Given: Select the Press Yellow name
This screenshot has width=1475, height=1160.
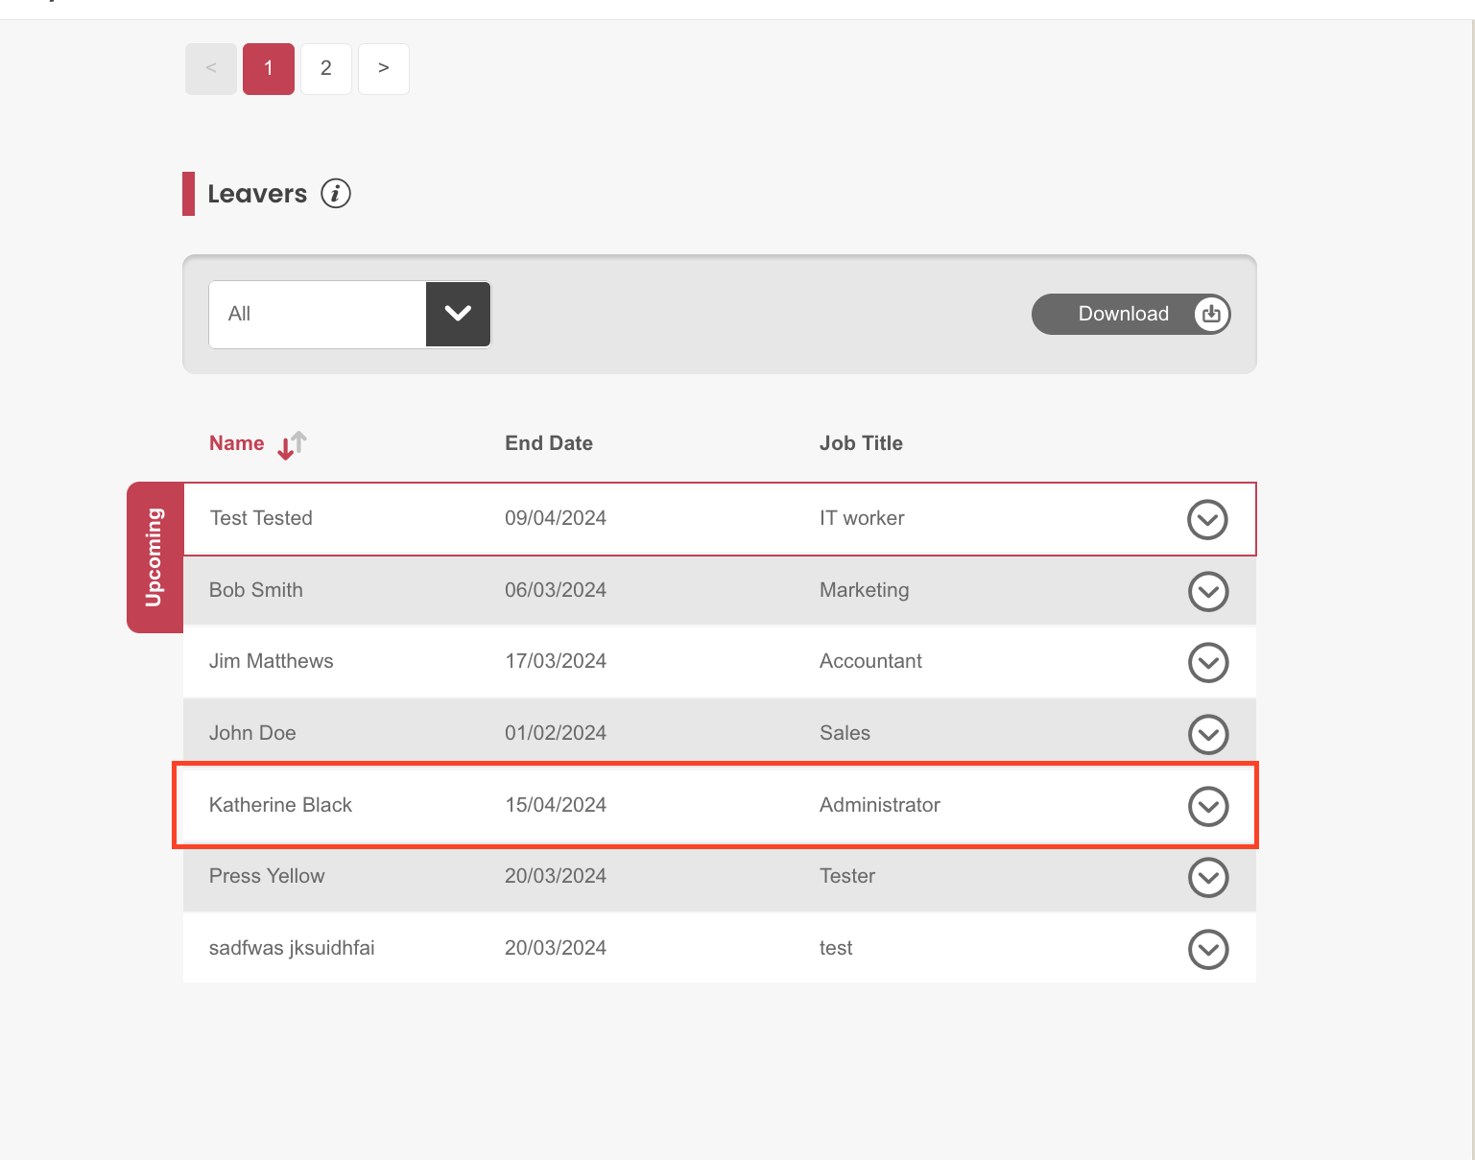Looking at the screenshot, I should coord(267,876).
